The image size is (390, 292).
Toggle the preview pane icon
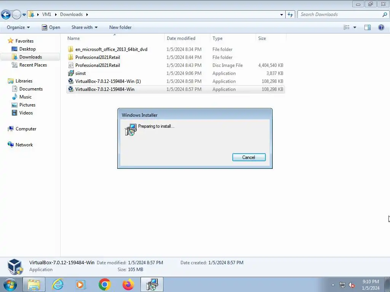click(368, 27)
